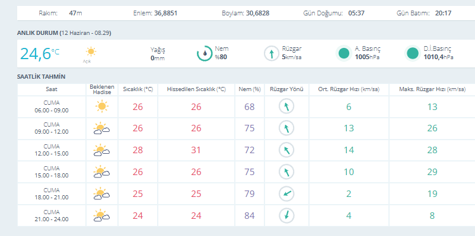Click wind direction arrow for 09.00 - 12.00
This screenshot has width=475, height=236.
286,128
